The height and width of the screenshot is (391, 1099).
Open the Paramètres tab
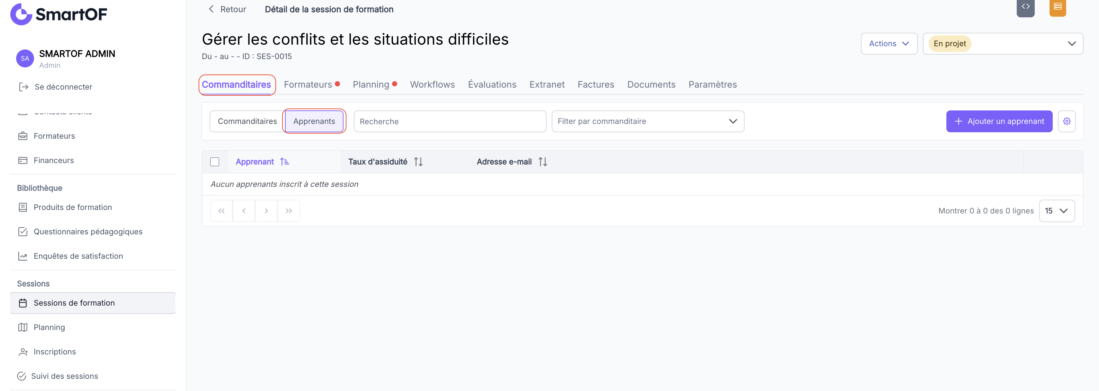[712, 84]
